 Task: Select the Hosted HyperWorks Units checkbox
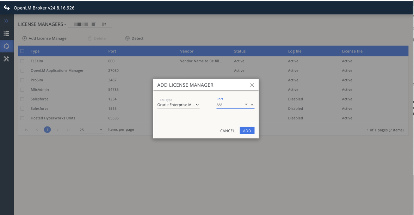click(x=22, y=118)
